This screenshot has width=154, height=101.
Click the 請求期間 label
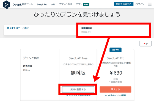[x=28, y=65]
